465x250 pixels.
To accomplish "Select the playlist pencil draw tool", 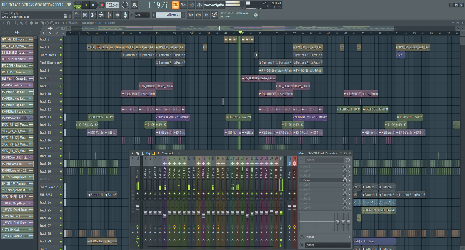I will point(16,23).
